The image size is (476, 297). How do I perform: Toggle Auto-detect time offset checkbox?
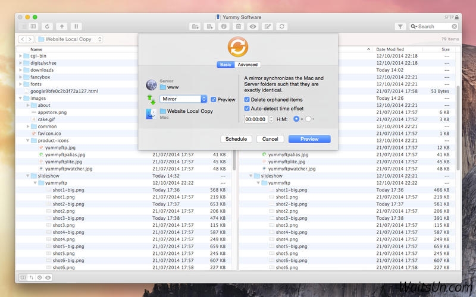(x=248, y=109)
